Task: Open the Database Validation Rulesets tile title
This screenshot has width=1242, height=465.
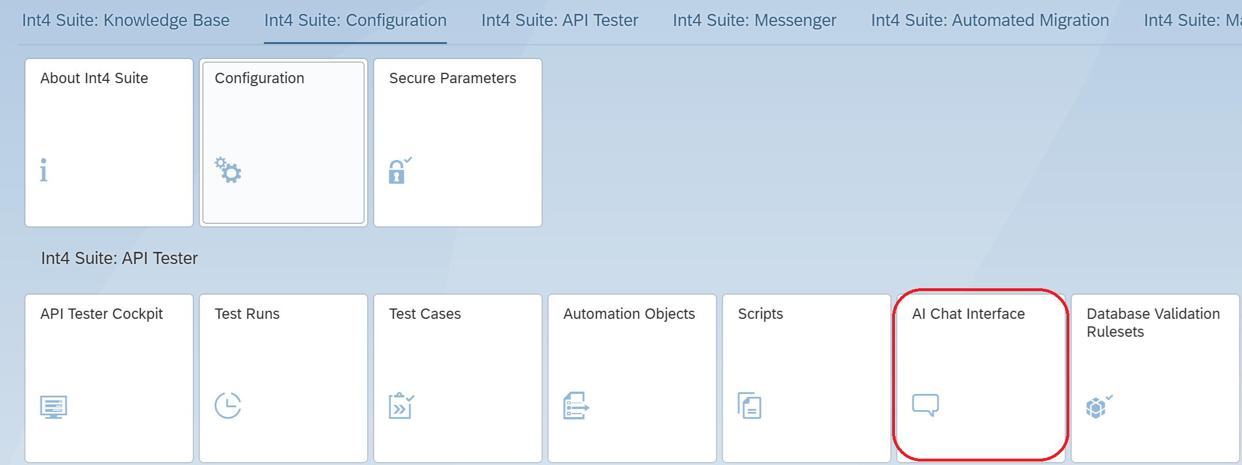Action: 1153,322
